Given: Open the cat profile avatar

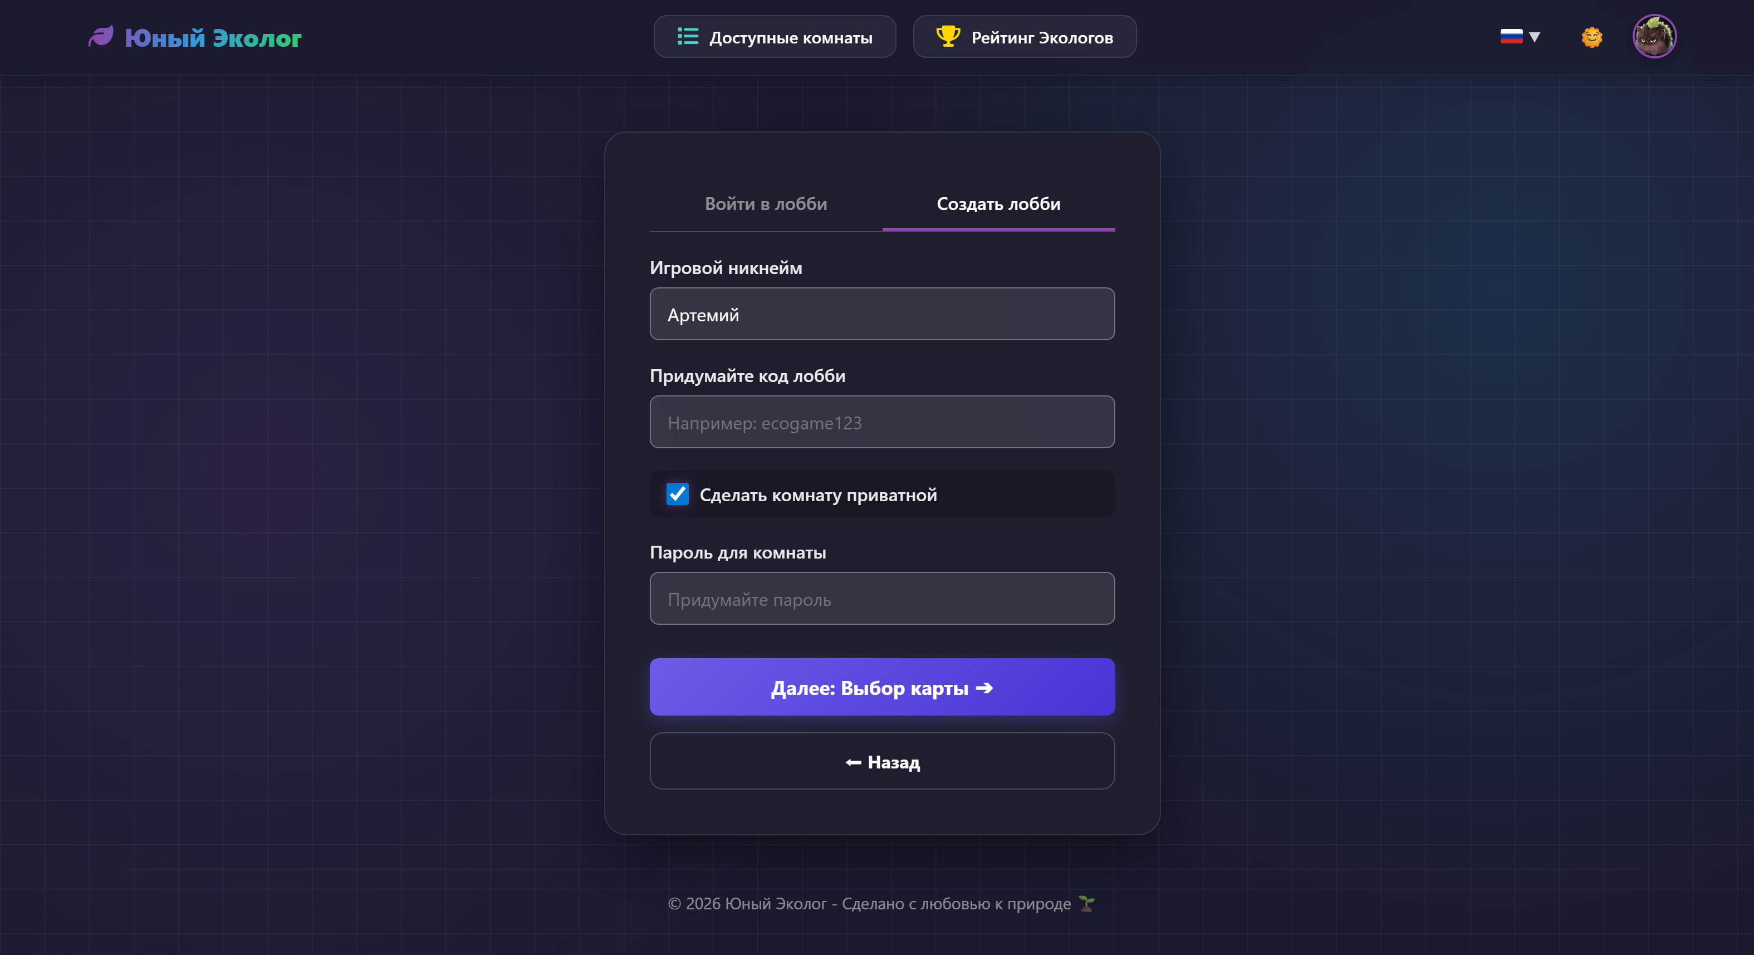Looking at the screenshot, I should (x=1654, y=37).
